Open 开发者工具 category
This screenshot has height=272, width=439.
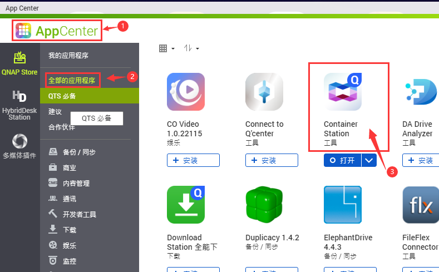72,214
